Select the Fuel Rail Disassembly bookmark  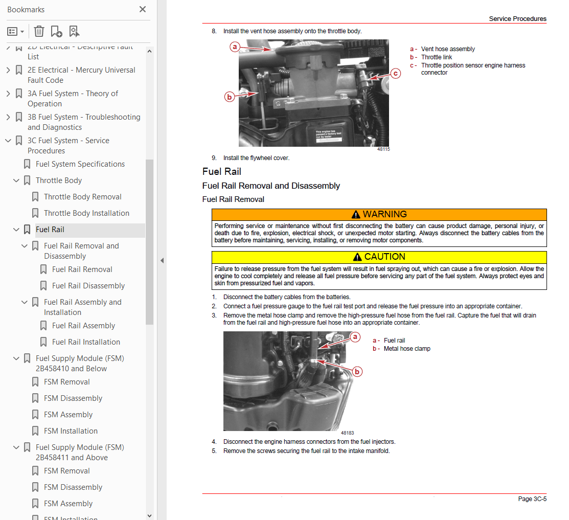[88, 286]
